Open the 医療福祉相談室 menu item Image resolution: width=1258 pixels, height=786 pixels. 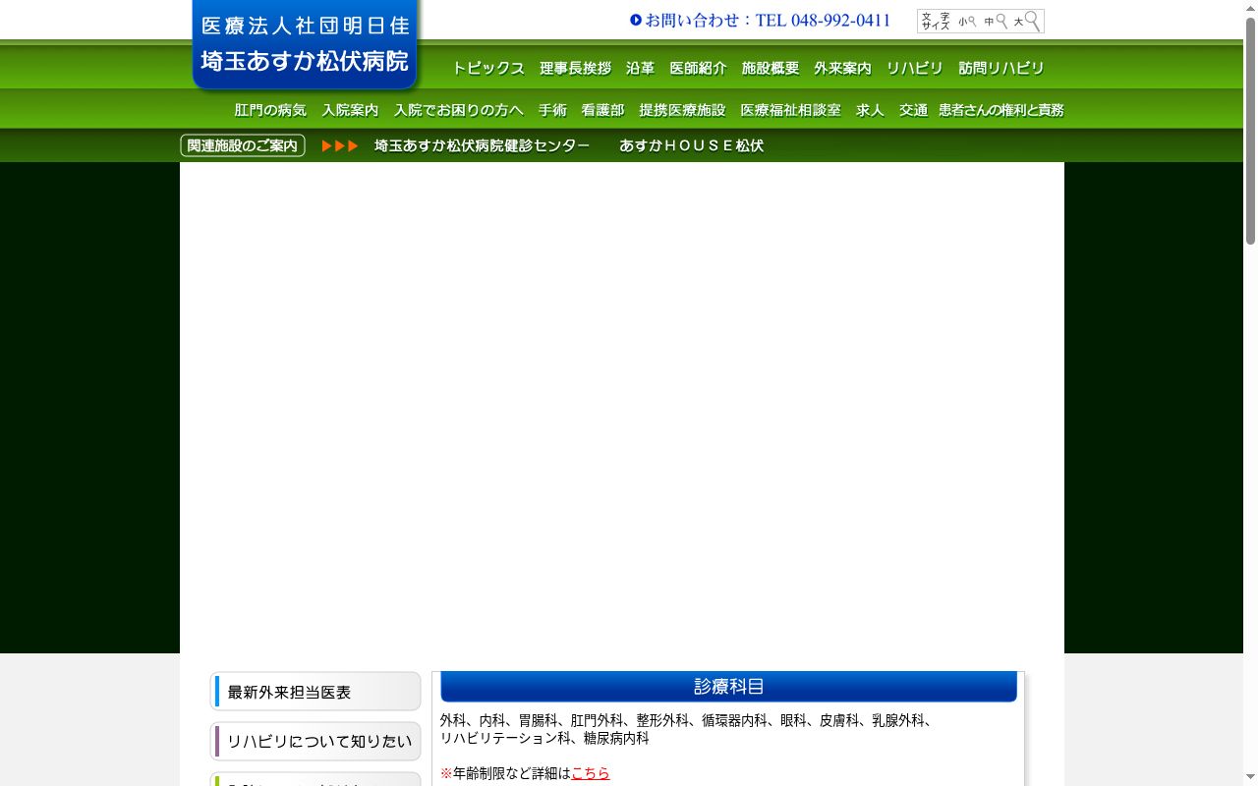pos(790,110)
